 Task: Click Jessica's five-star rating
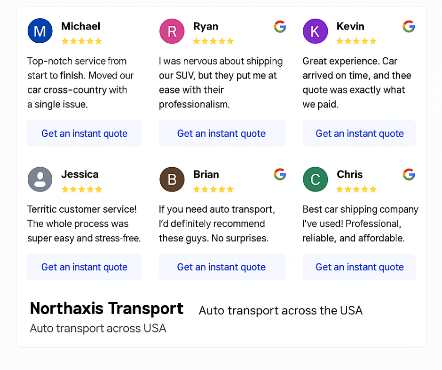(82, 189)
